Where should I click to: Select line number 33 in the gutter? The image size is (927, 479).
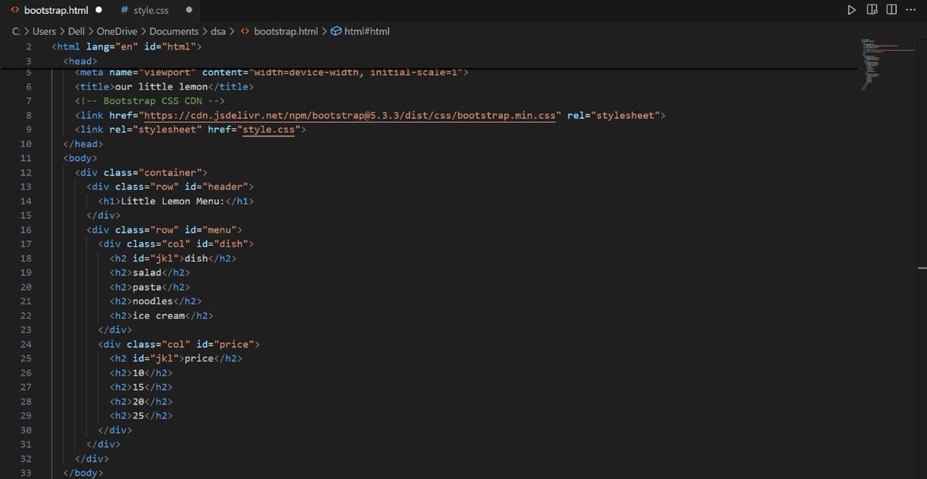[26, 473]
